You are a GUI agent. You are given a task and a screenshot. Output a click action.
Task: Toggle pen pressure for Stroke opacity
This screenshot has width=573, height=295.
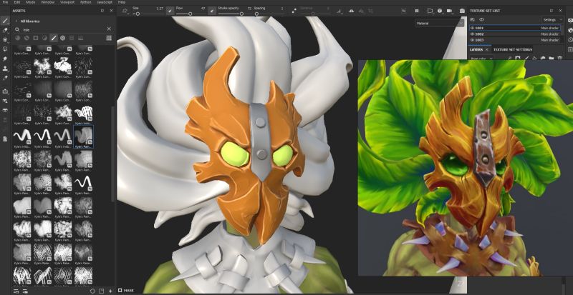[212, 11]
